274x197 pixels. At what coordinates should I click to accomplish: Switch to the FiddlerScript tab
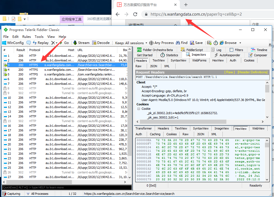(192, 50)
